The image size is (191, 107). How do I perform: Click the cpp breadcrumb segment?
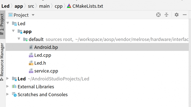point(58,6)
